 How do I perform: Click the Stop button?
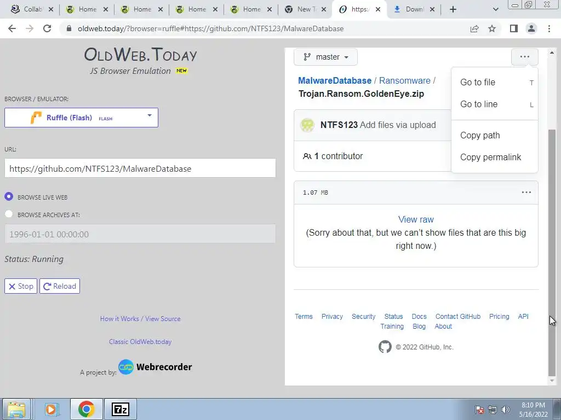coord(21,286)
